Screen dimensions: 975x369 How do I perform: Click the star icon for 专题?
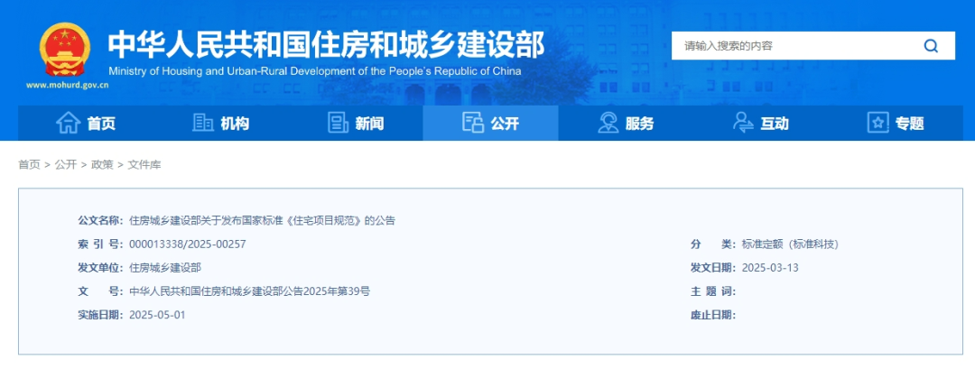tap(877, 124)
